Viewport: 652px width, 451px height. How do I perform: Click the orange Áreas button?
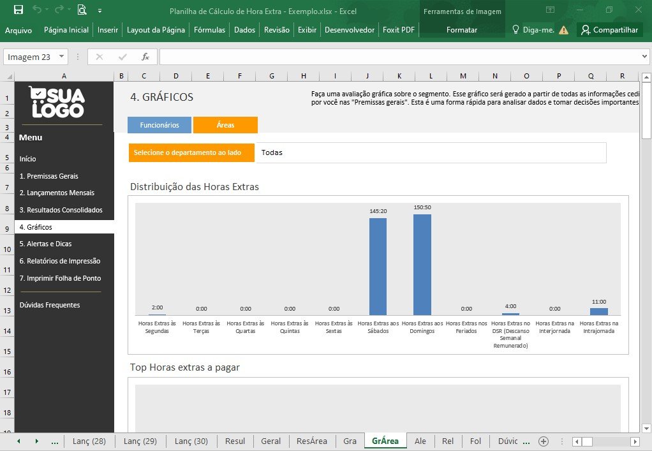pos(225,124)
